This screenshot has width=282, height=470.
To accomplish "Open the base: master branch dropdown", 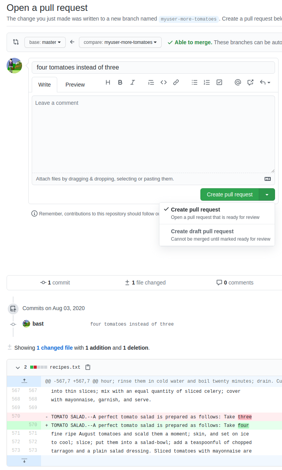I will 45,42.
